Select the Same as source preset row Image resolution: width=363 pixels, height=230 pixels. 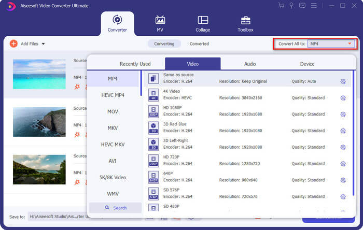tap(248, 79)
